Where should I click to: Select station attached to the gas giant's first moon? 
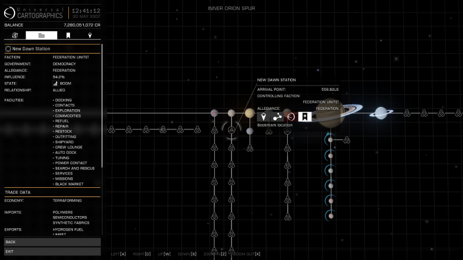click(x=347, y=140)
